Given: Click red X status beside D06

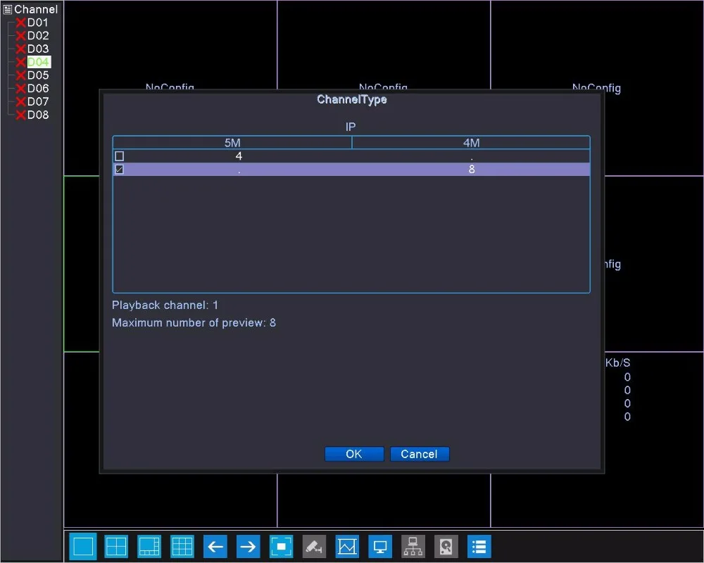Looking at the screenshot, I should click(x=20, y=89).
